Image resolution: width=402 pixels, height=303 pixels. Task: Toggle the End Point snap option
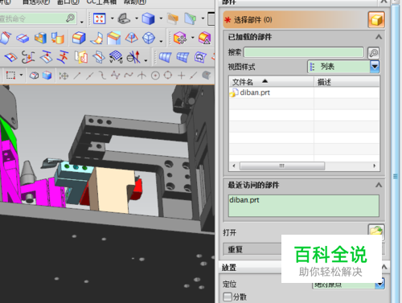pyautogui.click(x=76, y=76)
